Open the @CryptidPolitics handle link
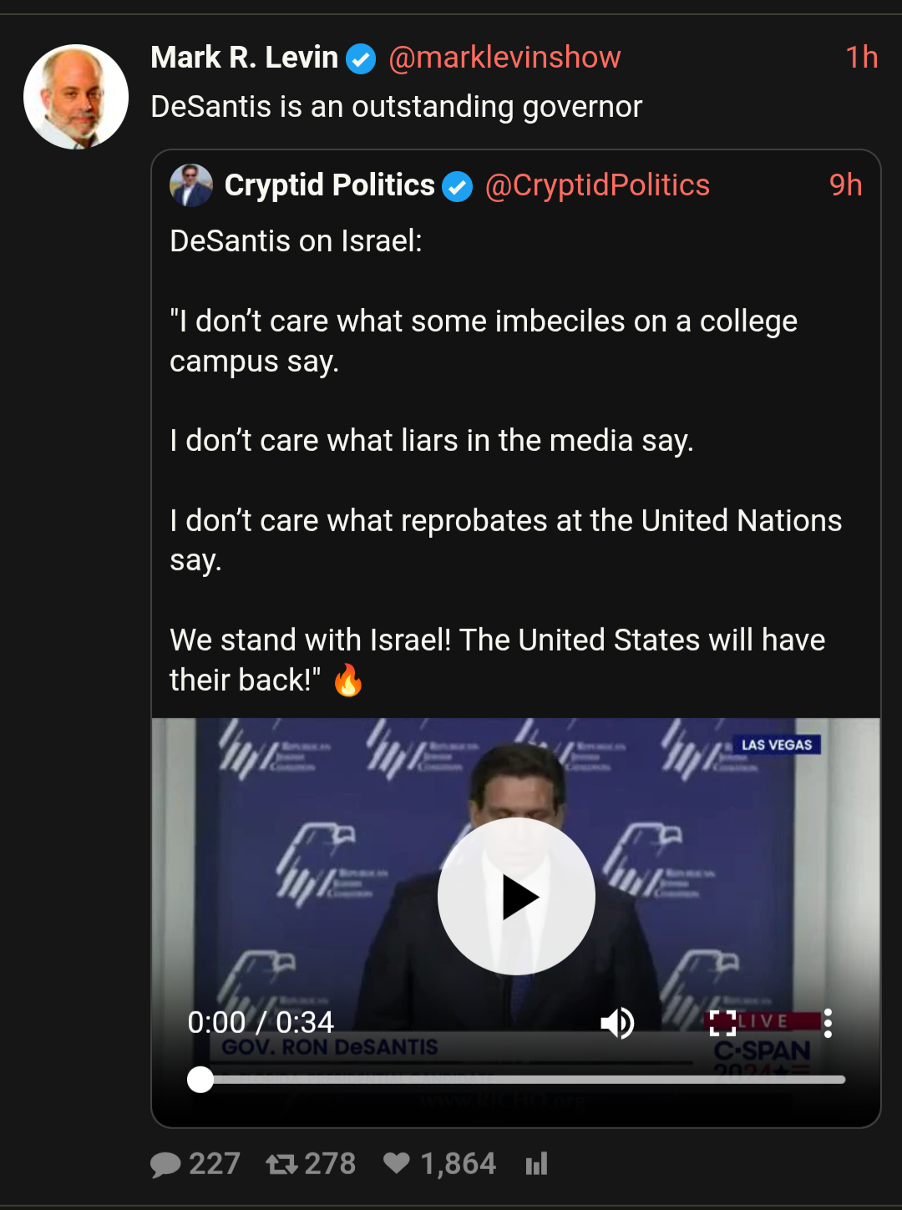Image resolution: width=902 pixels, height=1210 pixels. click(x=597, y=185)
